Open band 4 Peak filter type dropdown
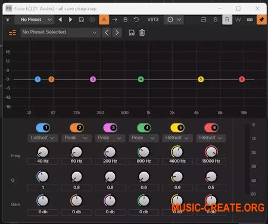The height and width of the screenshot is (224, 268). (x=144, y=138)
